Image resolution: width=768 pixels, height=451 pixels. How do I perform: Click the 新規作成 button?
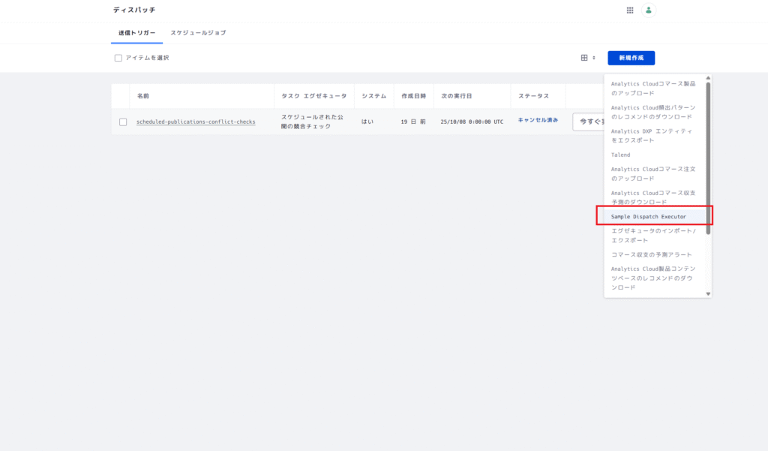tap(631, 58)
